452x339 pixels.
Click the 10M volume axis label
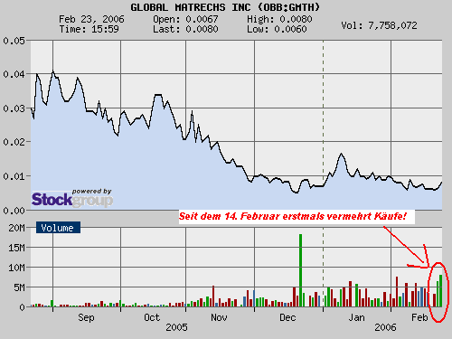pyautogui.click(x=16, y=268)
